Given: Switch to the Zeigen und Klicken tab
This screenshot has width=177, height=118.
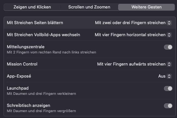Looking at the screenshot, I should (x=32, y=7).
